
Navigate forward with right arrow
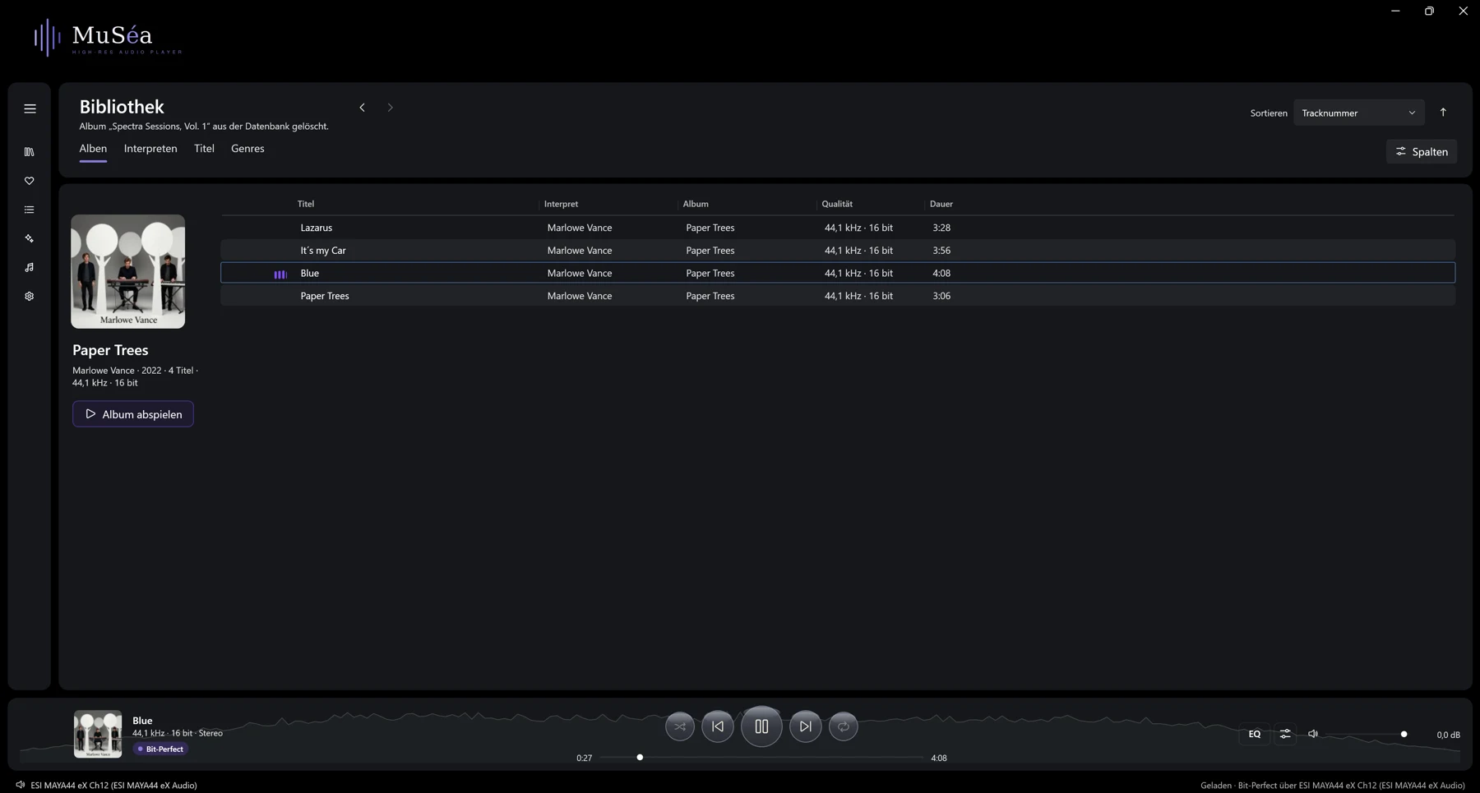coord(390,108)
